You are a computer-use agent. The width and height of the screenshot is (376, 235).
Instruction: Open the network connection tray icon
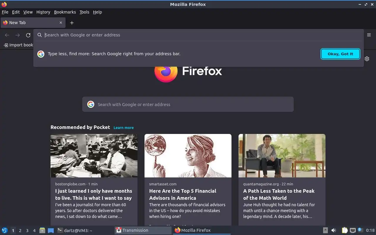click(x=353, y=230)
